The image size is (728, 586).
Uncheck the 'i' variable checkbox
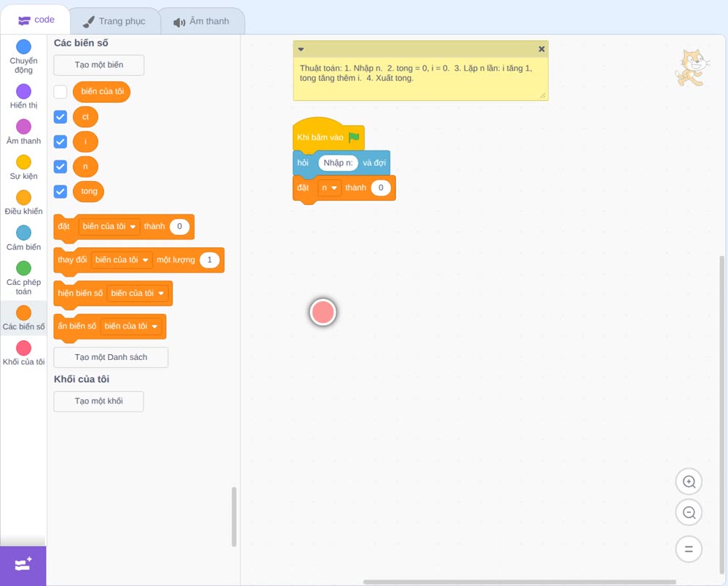coord(60,141)
